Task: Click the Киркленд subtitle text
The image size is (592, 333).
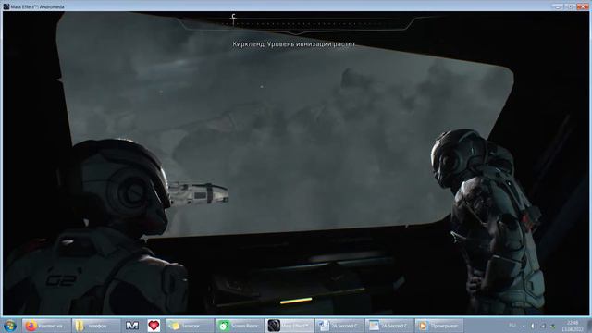Action: pos(294,44)
